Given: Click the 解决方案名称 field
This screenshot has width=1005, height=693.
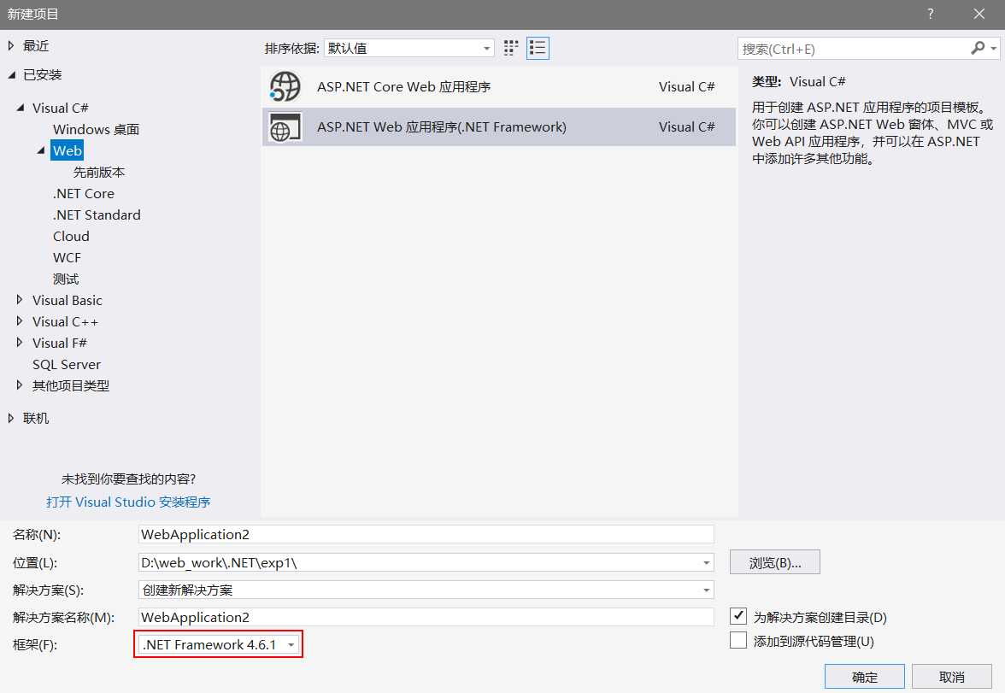Looking at the screenshot, I should point(426,617).
